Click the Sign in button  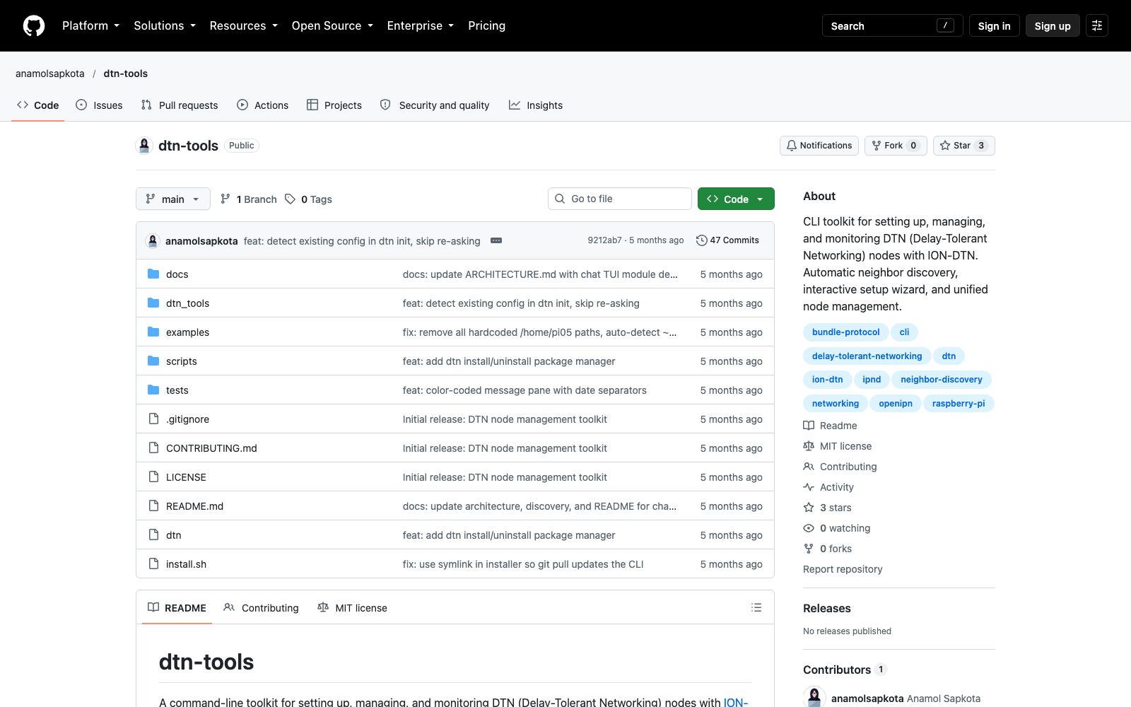coord(994,25)
